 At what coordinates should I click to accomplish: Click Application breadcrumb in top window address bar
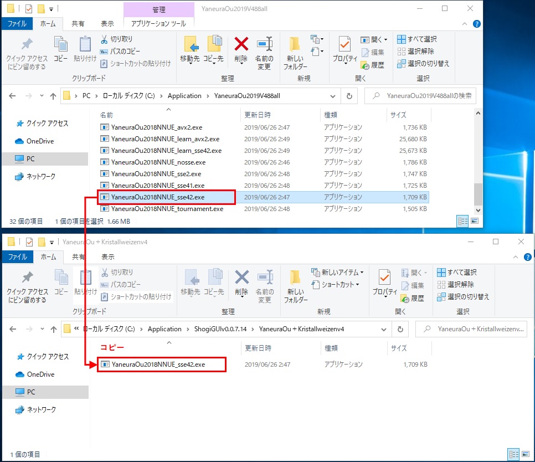184,96
